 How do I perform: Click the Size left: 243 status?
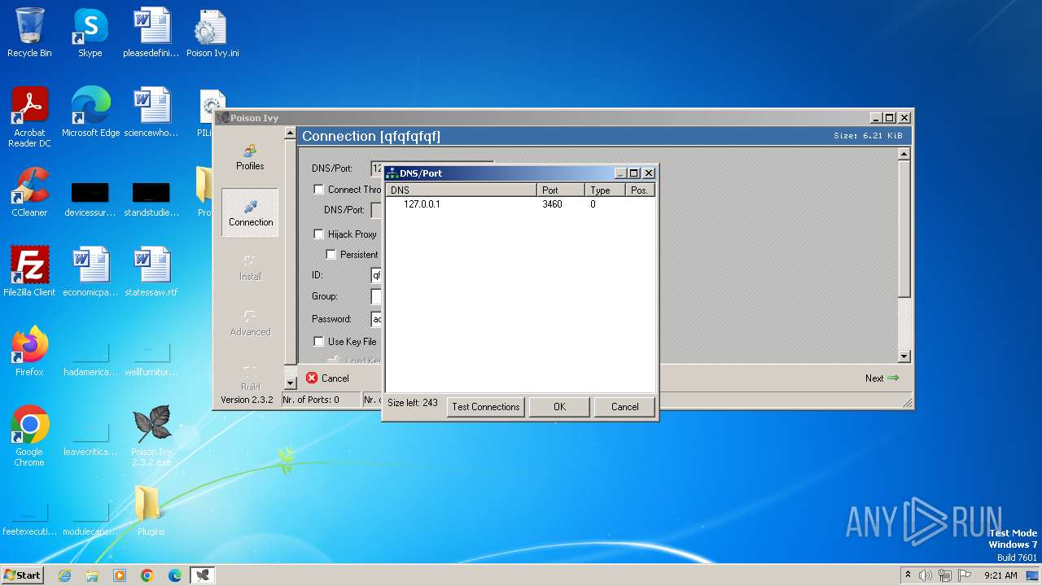pyautogui.click(x=413, y=404)
